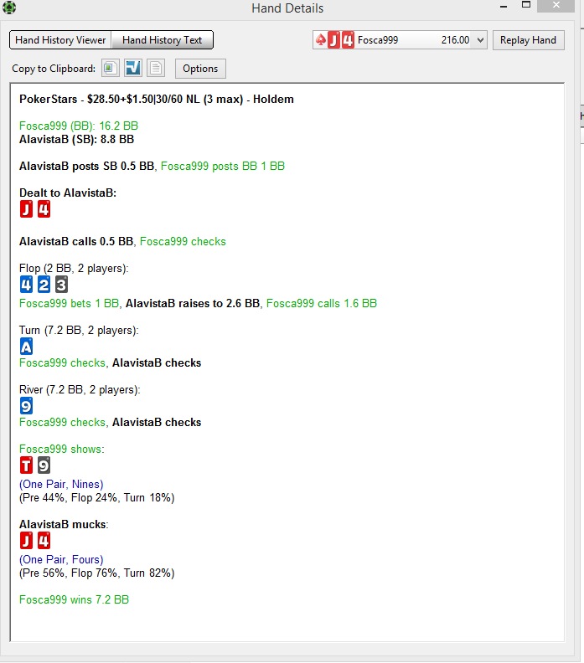The image size is (584, 663).
Task: Copy hand to clipboard as image
Action: coord(110,68)
